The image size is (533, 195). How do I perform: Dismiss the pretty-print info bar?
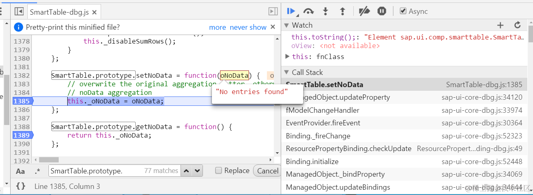(273, 27)
